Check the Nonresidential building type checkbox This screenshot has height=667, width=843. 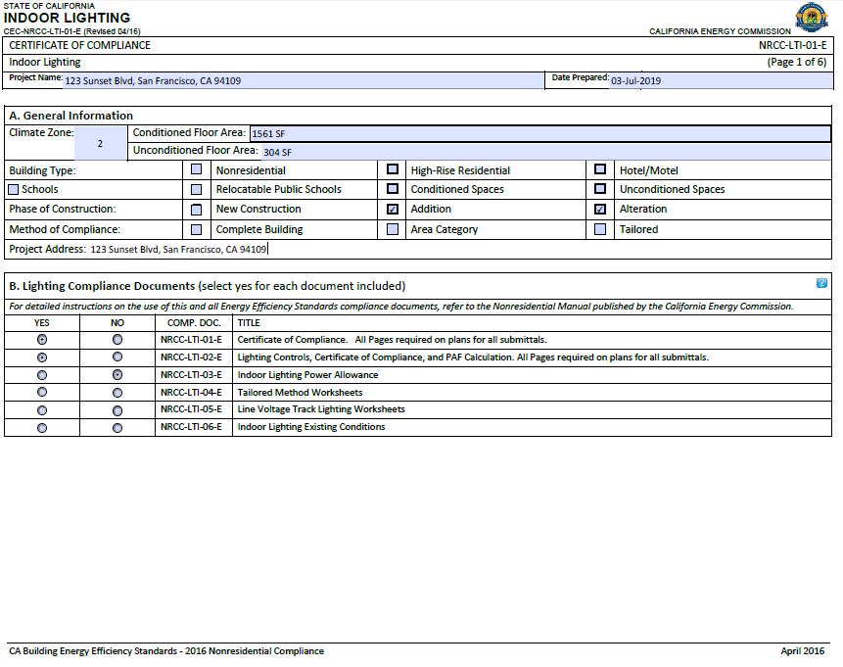197,169
